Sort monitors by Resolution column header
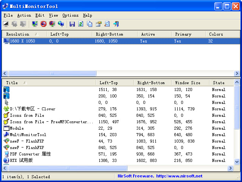Screen dimensions: 242x182 pyautogui.click(x=17, y=34)
